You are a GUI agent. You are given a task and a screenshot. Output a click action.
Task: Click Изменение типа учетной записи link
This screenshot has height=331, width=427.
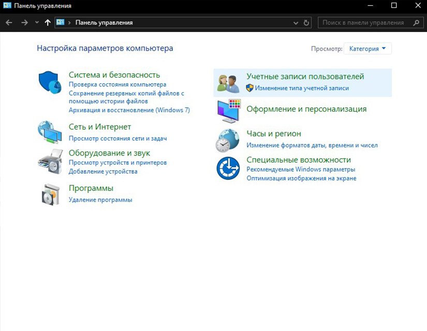point(302,88)
